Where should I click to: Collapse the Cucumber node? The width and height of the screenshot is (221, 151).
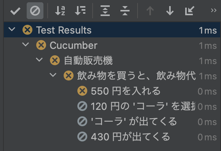tap(26, 44)
